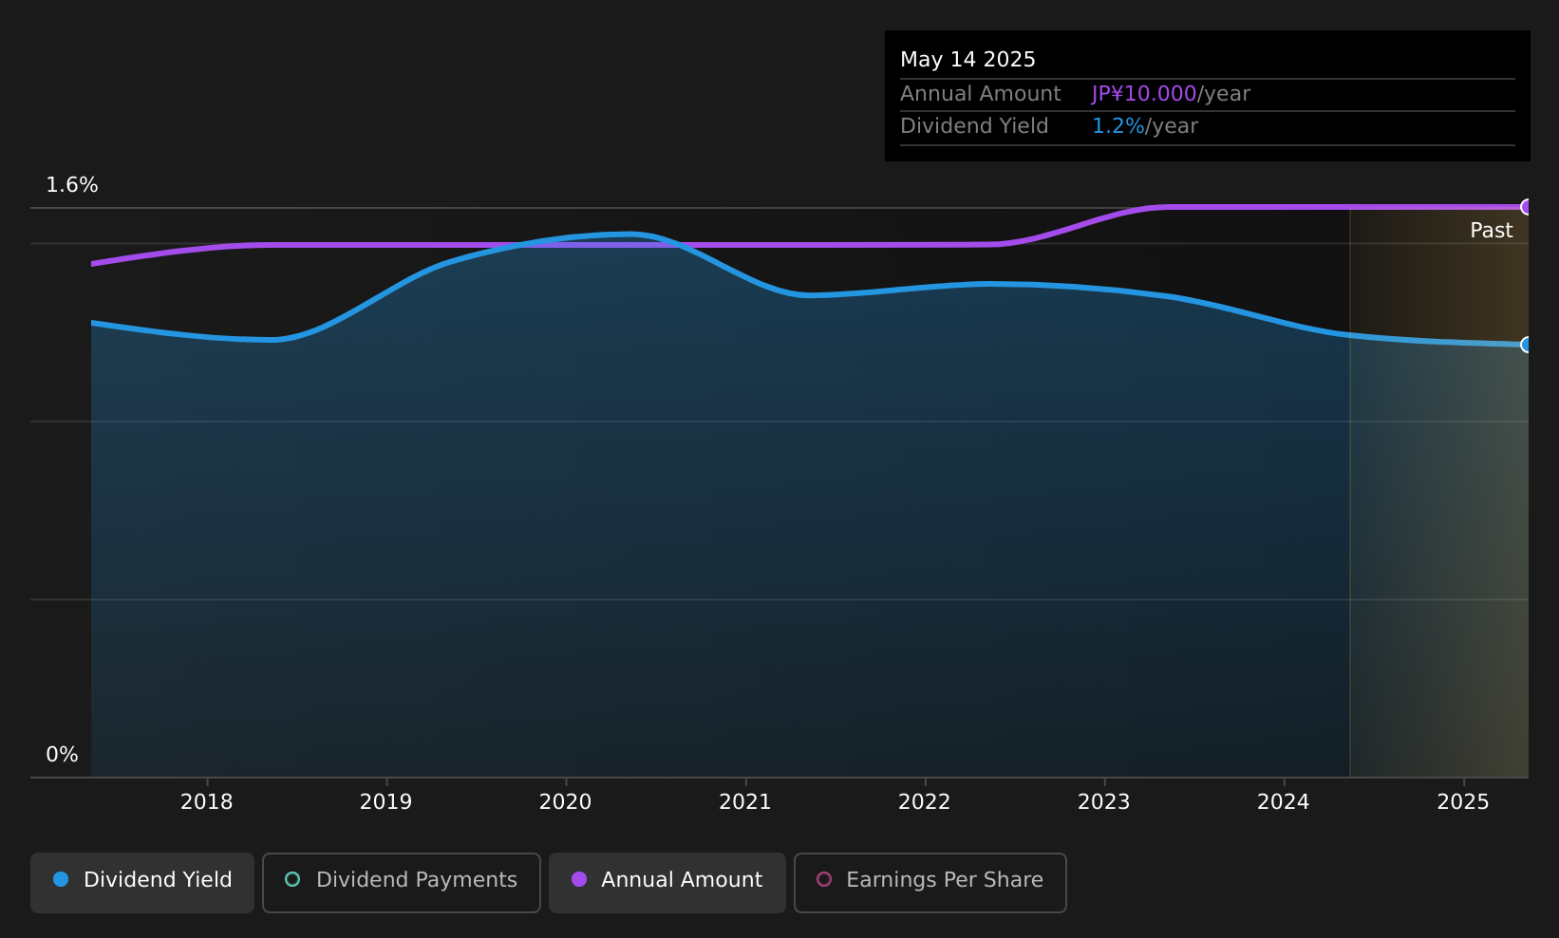
Task: Enable the Dividend Payments series
Action: (402, 882)
